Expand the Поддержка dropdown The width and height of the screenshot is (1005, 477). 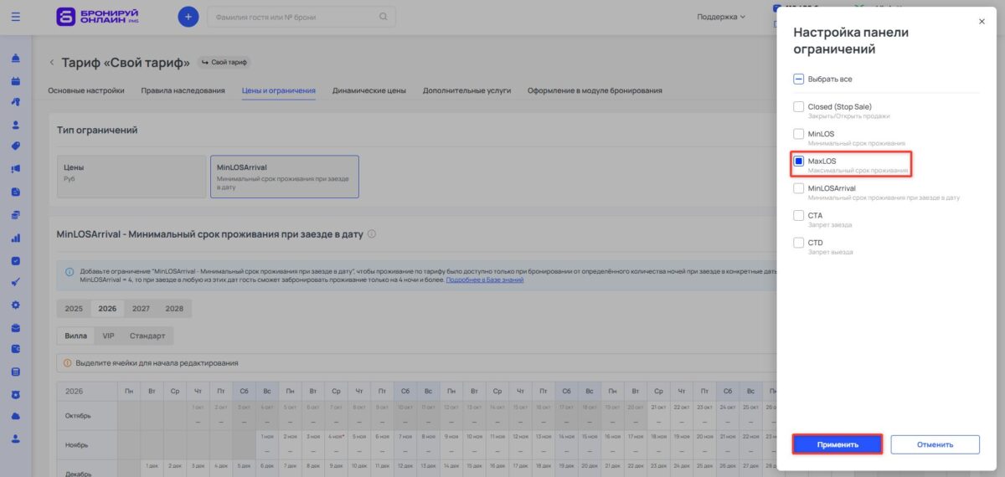721,17
